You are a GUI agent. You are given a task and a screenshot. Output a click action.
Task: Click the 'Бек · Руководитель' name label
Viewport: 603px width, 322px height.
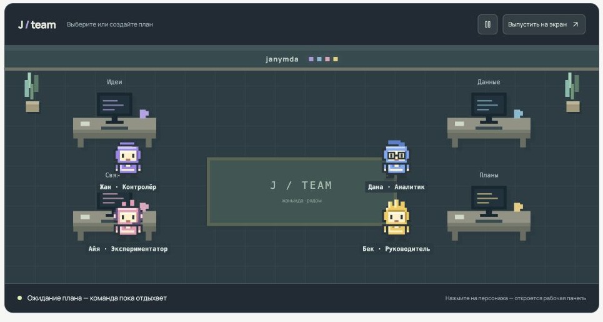pos(396,249)
